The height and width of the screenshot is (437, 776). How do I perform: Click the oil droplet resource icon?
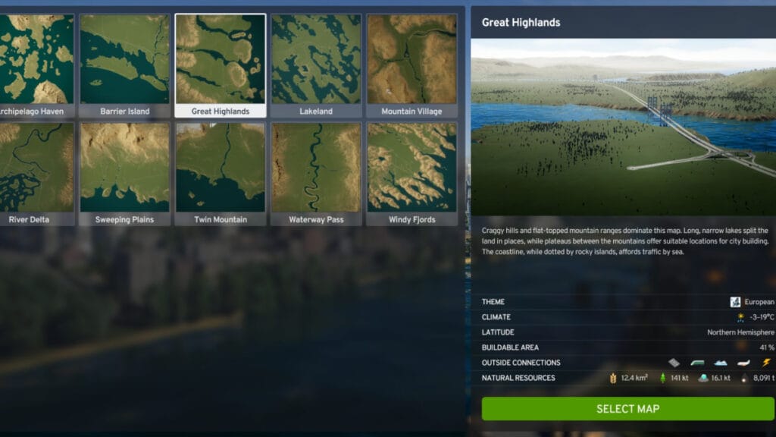(743, 377)
